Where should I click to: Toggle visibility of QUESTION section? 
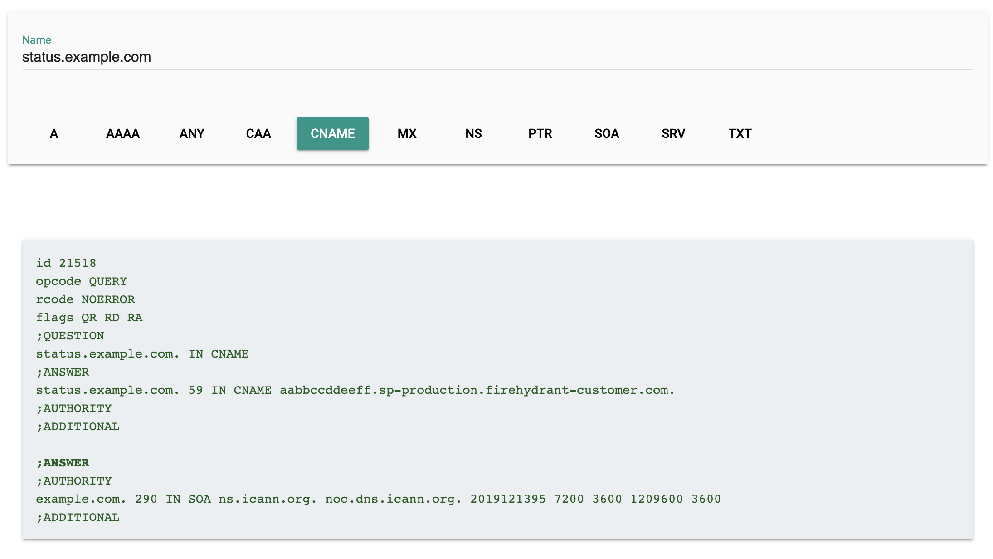tap(69, 336)
